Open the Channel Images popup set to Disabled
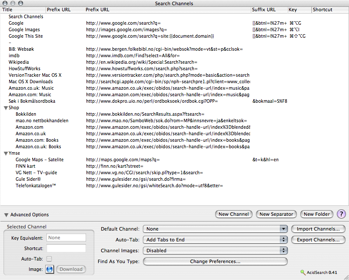This screenshot has width=349, height=280. click(x=215, y=251)
